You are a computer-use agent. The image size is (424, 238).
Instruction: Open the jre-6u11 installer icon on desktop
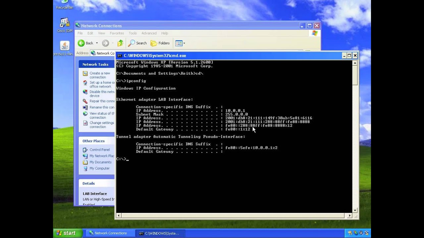pyautogui.click(x=64, y=48)
